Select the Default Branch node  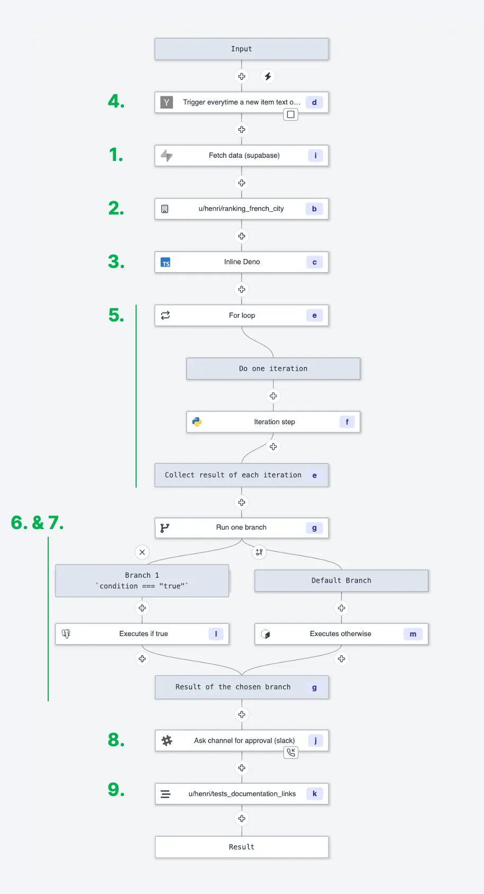[x=341, y=580]
